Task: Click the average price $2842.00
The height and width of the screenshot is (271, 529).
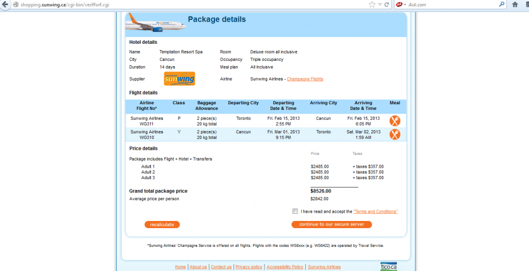Action: [319, 199]
